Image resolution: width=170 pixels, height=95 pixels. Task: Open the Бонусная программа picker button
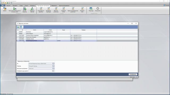[53, 69]
